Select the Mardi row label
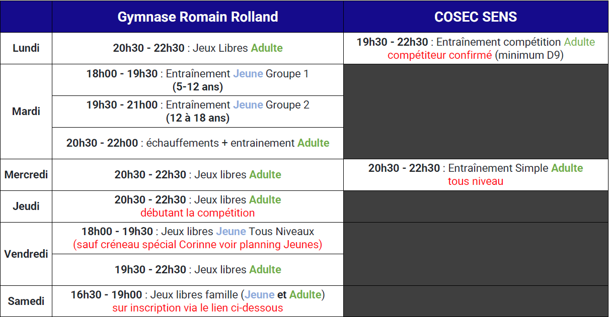This screenshot has height=317, width=609. click(26, 112)
